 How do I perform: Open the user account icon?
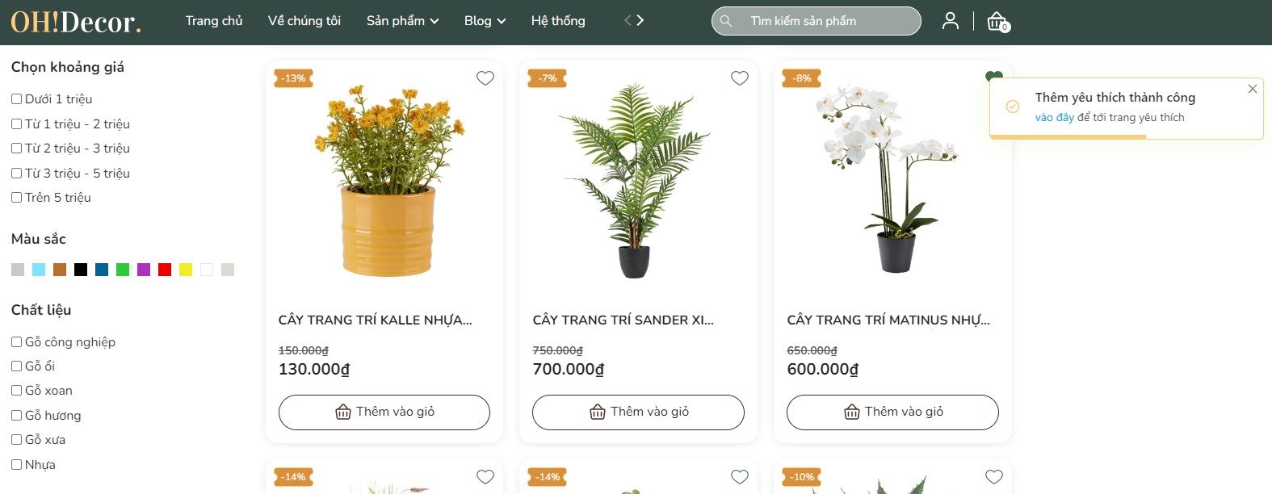[951, 21]
